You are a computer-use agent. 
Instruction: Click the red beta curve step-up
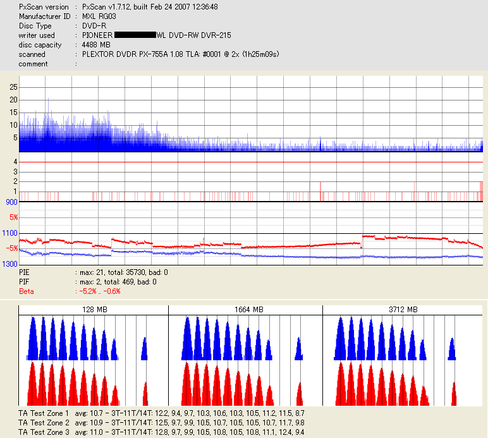click(363, 241)
